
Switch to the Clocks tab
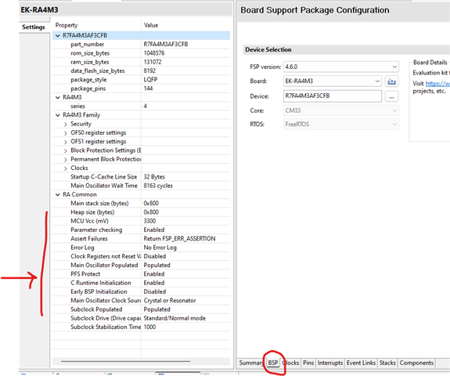point(290,363)
